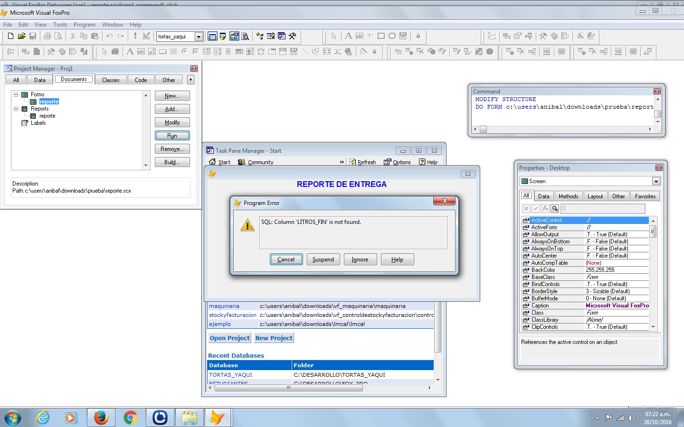
Task: Switch to Code tab in Project Manager
Action: [141, 80]
